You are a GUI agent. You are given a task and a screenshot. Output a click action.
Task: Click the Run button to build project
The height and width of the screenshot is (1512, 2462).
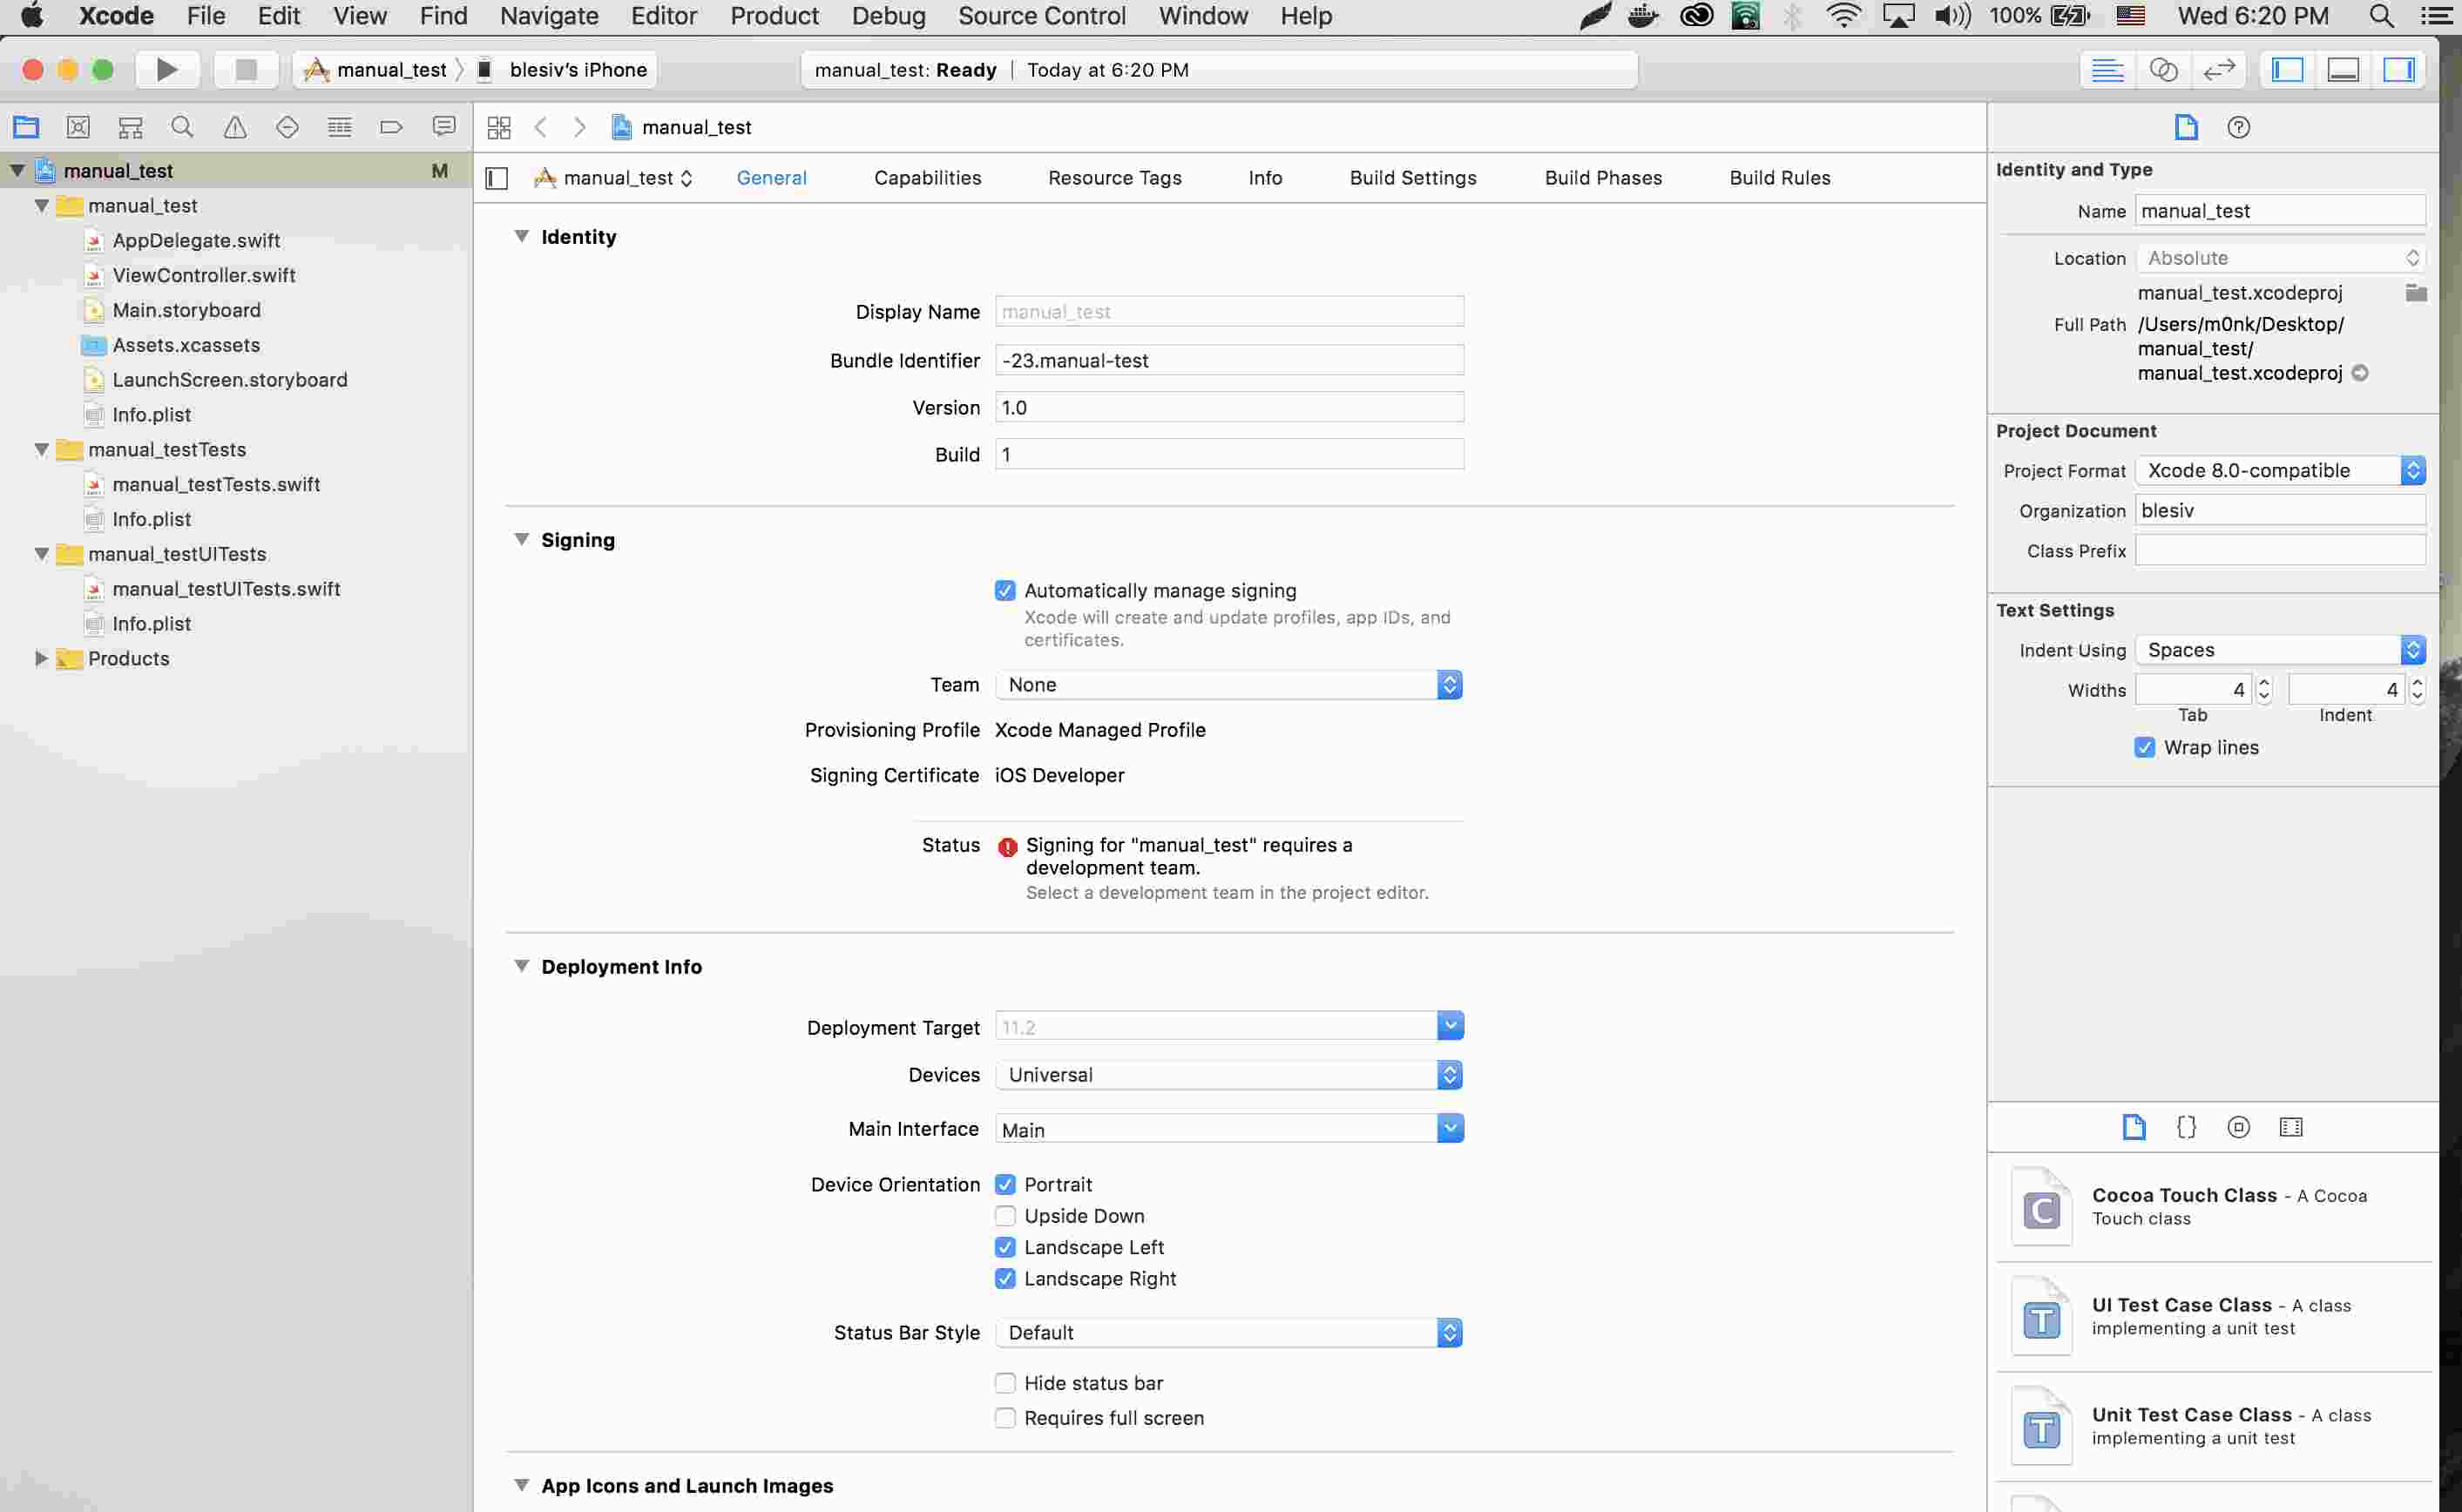coord(164,69)
